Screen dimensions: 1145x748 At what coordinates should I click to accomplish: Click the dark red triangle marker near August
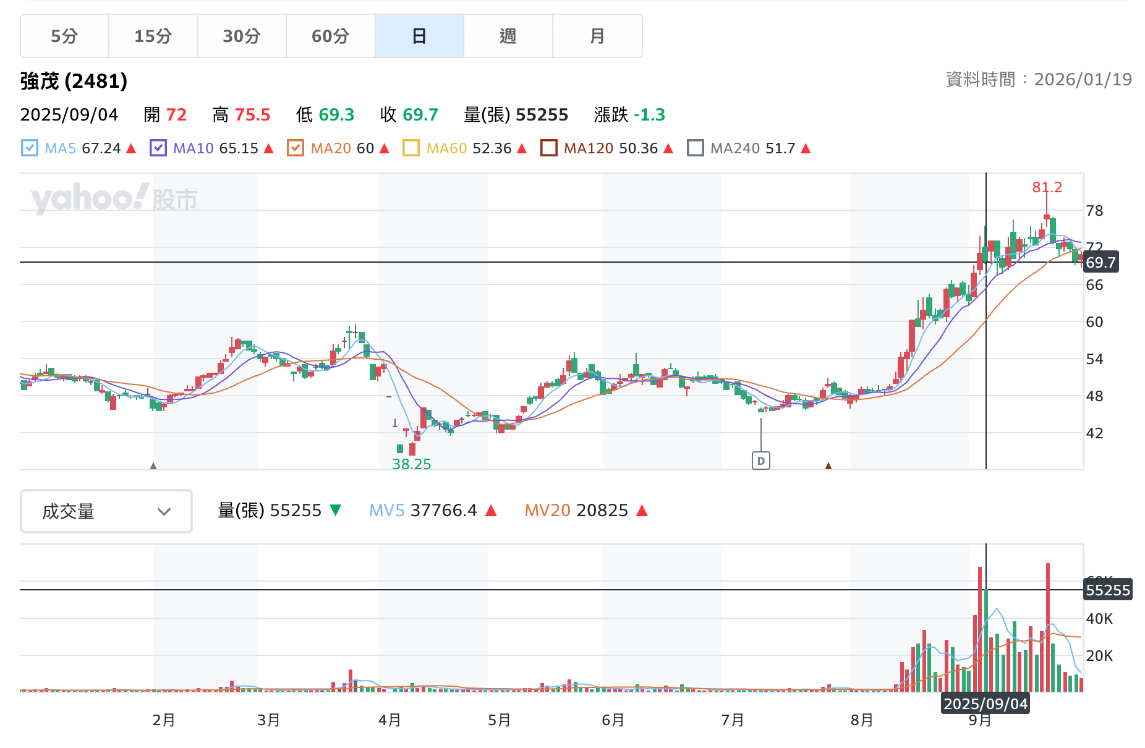pos(828,465)
